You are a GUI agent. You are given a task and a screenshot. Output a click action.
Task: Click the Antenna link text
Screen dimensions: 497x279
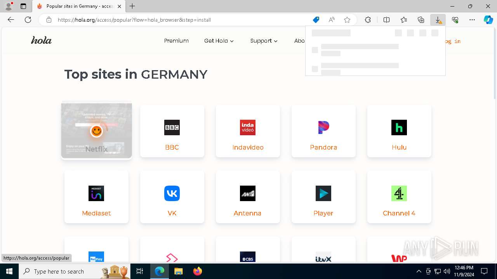(x=248, y=213)
